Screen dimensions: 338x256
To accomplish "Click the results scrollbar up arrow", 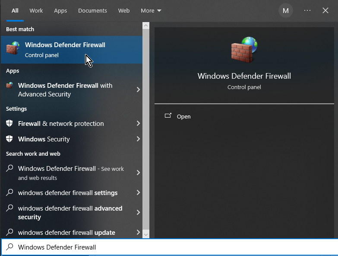I will pyautogui.click(x=146, y=26).
